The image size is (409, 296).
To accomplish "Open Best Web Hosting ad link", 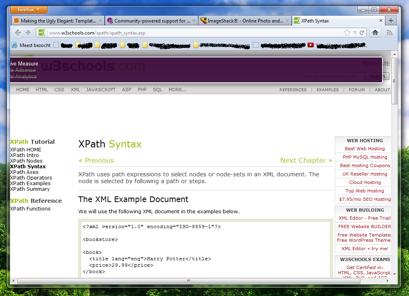I will (x=365, y=149).
